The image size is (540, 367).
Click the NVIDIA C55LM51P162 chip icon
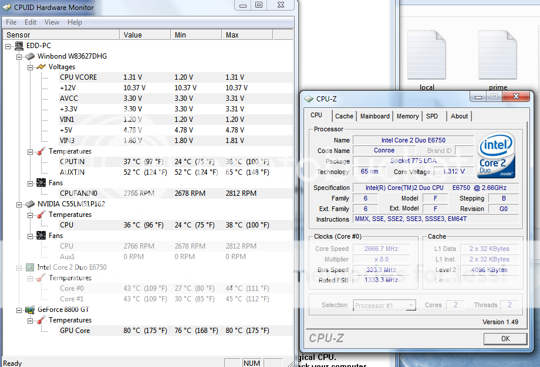click(x=29, y=204)
